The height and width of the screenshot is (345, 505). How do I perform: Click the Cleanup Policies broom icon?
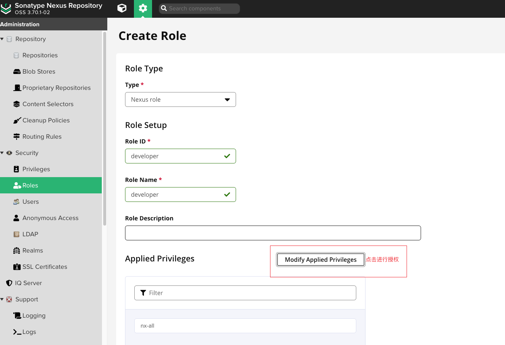[17, 120]
